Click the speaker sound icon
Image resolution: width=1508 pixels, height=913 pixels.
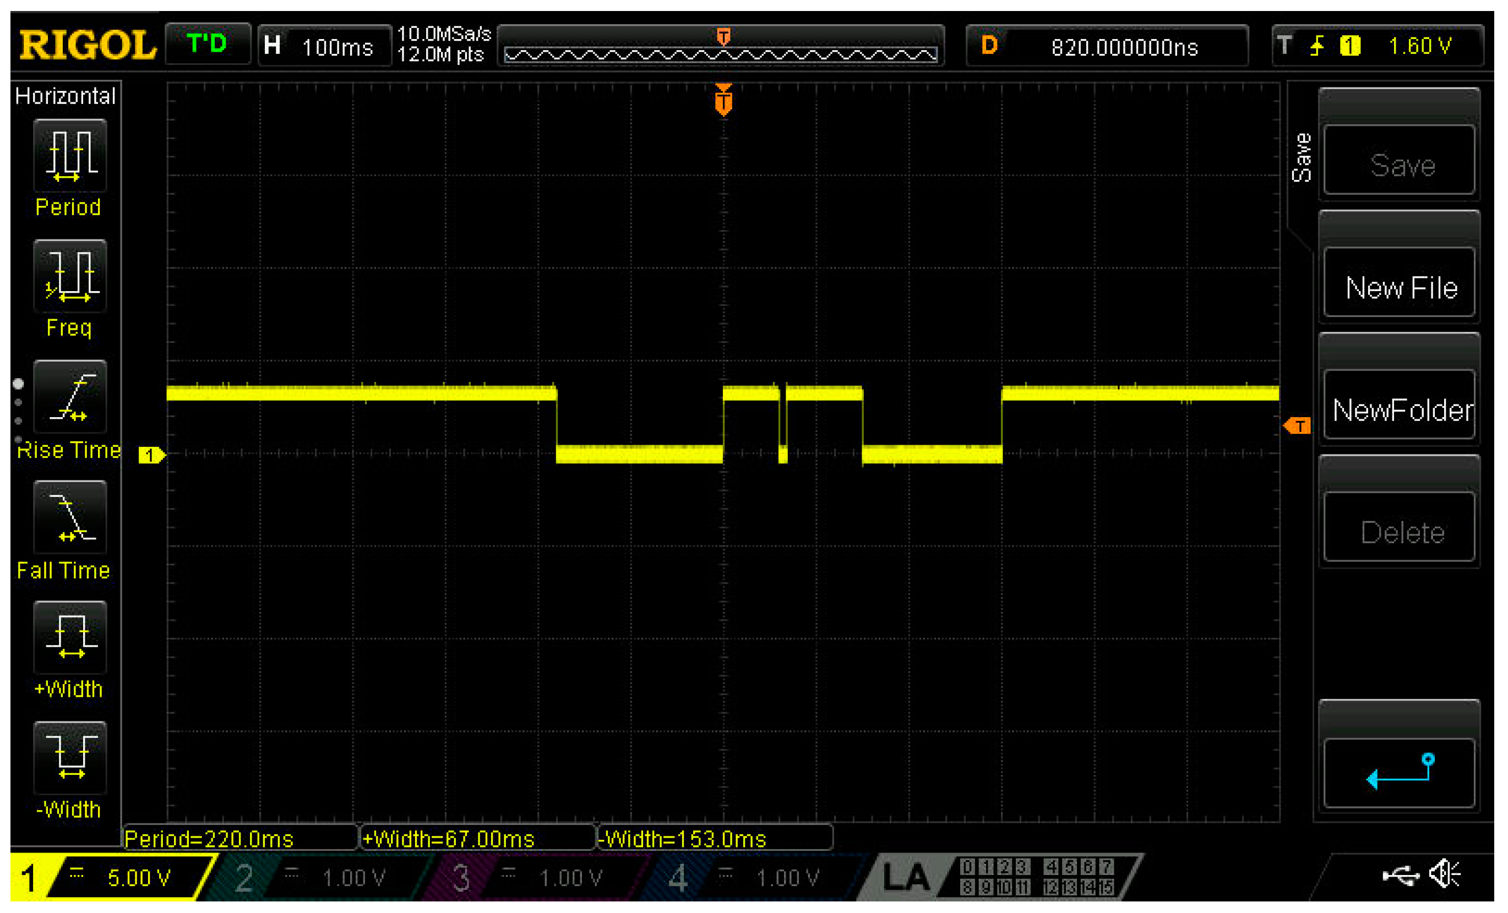[x=1445, y=874]
